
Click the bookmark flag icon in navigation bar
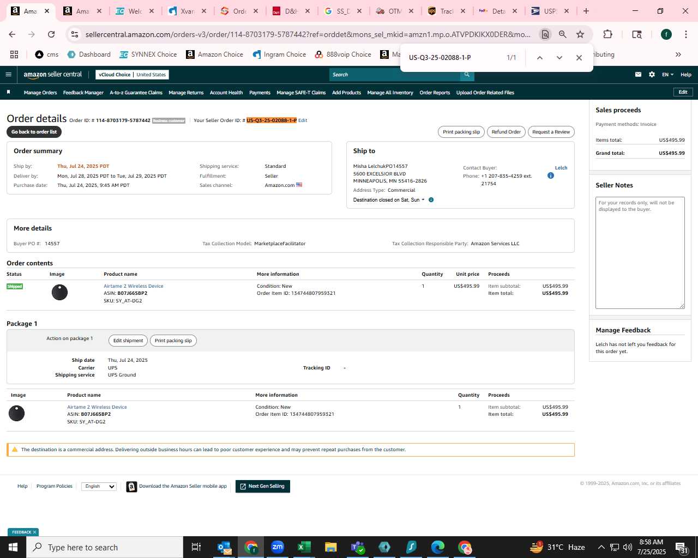[8, 92]
